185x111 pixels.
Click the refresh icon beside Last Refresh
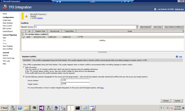pos(155,9)
